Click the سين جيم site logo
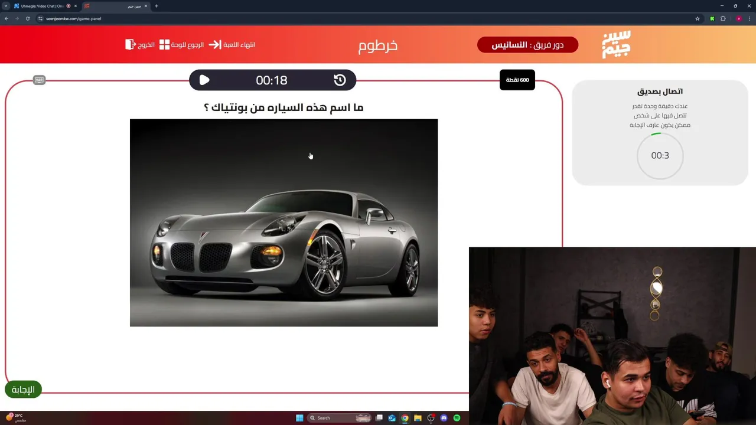The height and width of the screenshot is (425, 756). click(x=616, y=44)
